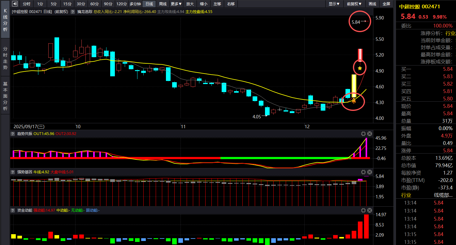
Task: Open settings gear of 趋势共振 panel
Action: (x=363, y=134)
